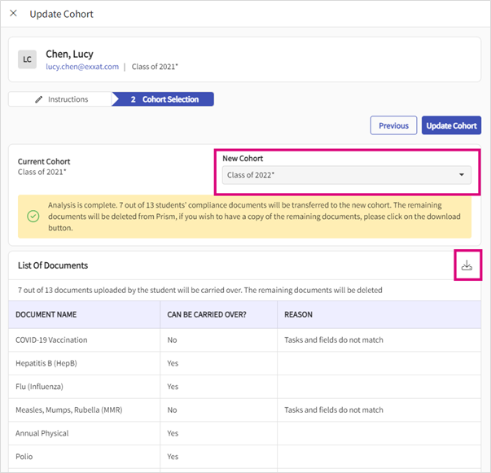
Task: Open the lucy.chen@exxat.com email link
Action: click(x=82, y=67)
